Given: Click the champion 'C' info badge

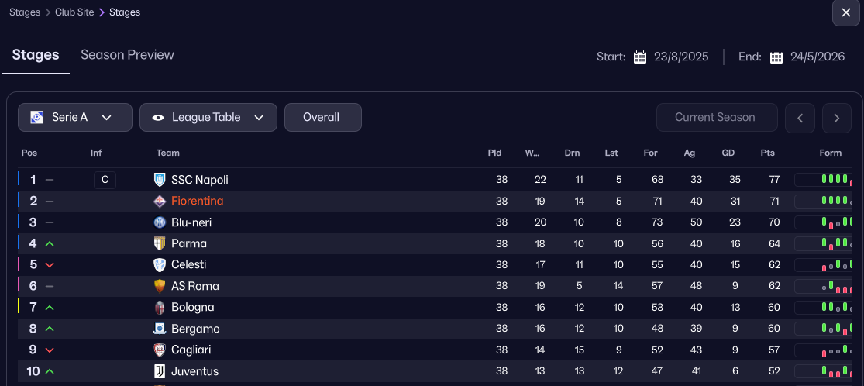Looking at the screenshot, I should click(x=105, y=180).
